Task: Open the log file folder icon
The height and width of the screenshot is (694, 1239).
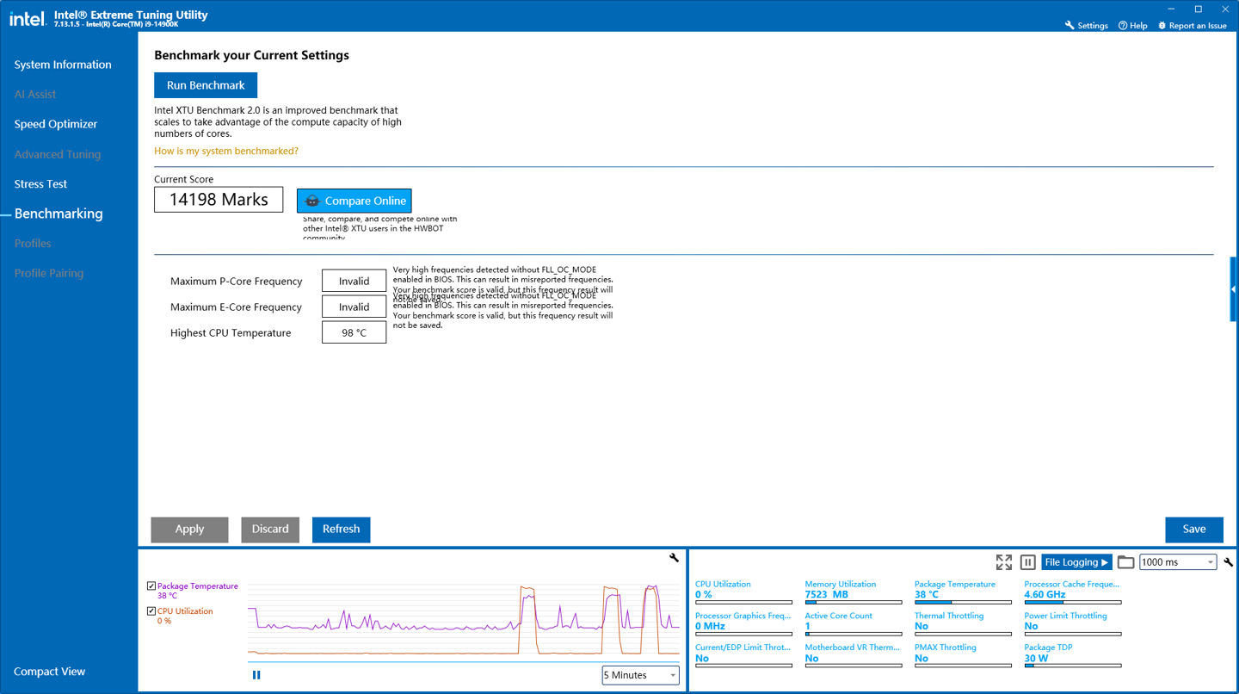Action: click(x=1125, y=562)
